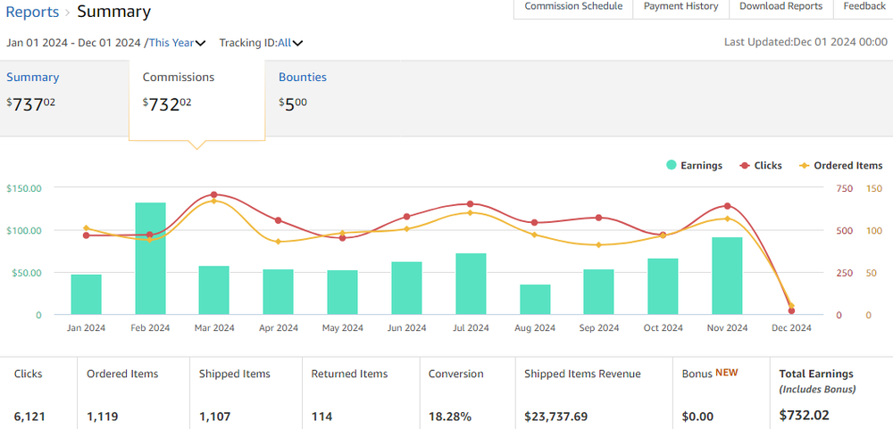The image size is (893, 429).
Task: Open the Commission Schedule tab
Action: tap(573, 7)
